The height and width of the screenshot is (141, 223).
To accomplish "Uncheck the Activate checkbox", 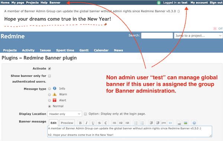I will point(49,69).
